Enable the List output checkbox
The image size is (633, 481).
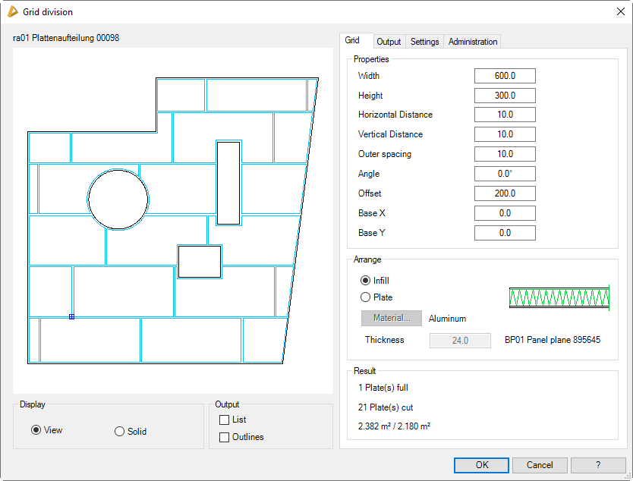(224, 420)
